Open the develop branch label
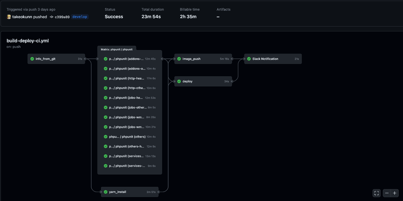The width and height of the screenshot is (403, 201). point(80,17)
